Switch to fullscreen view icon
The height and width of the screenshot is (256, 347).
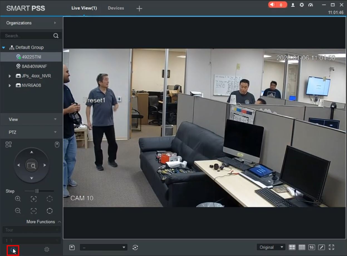pos(331,247)
